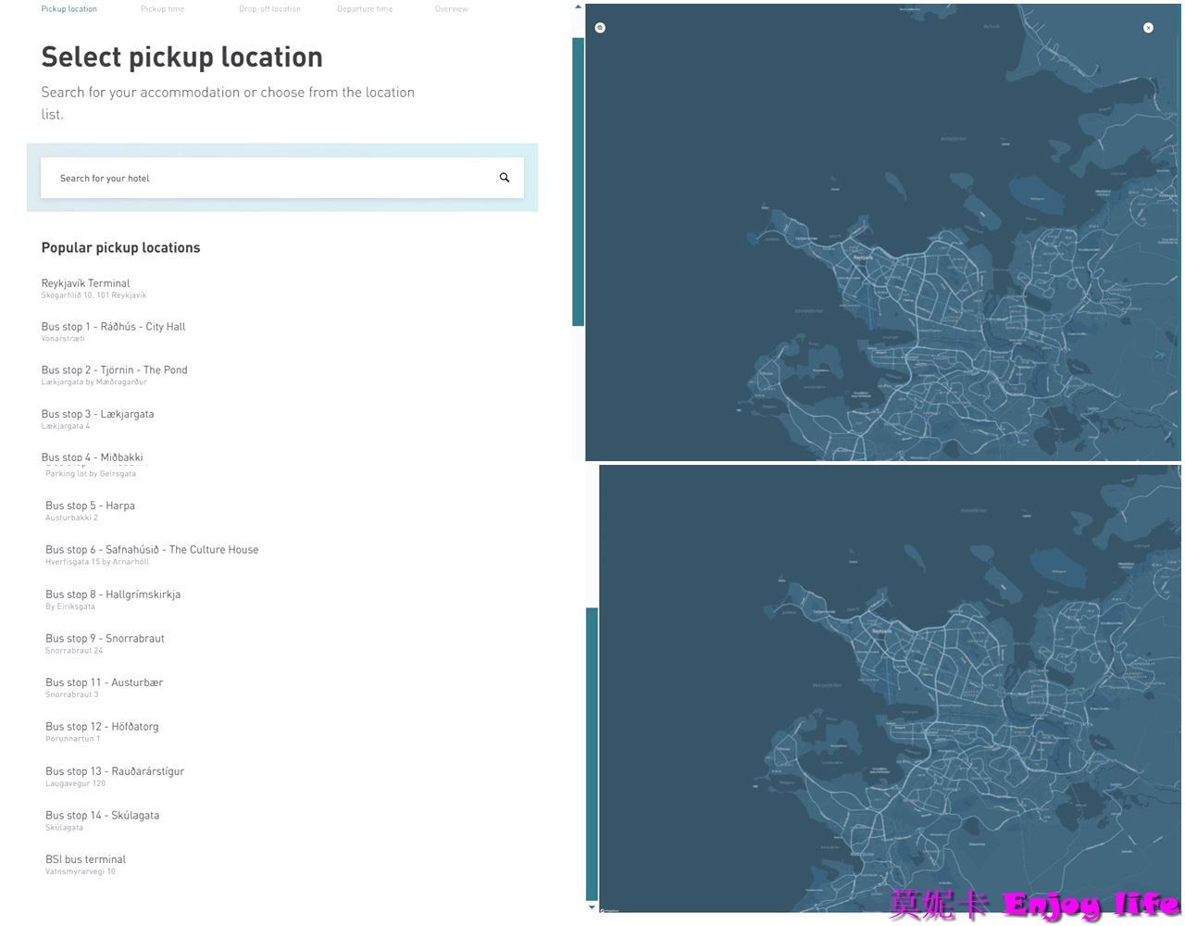Viewport: 1185px width, 926px height.
Task: Choose Bus stop 6 - Safnahúsið - The Culture House
Action: (152, 550)
